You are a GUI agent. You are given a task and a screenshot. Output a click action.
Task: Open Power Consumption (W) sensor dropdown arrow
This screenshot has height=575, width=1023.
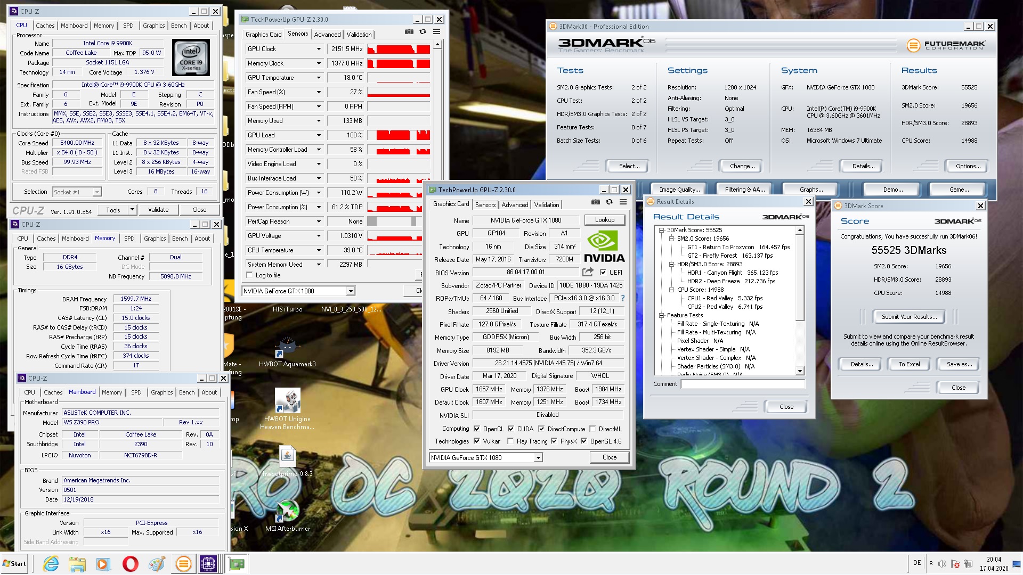pyautogui.click(x=319, y=193)
